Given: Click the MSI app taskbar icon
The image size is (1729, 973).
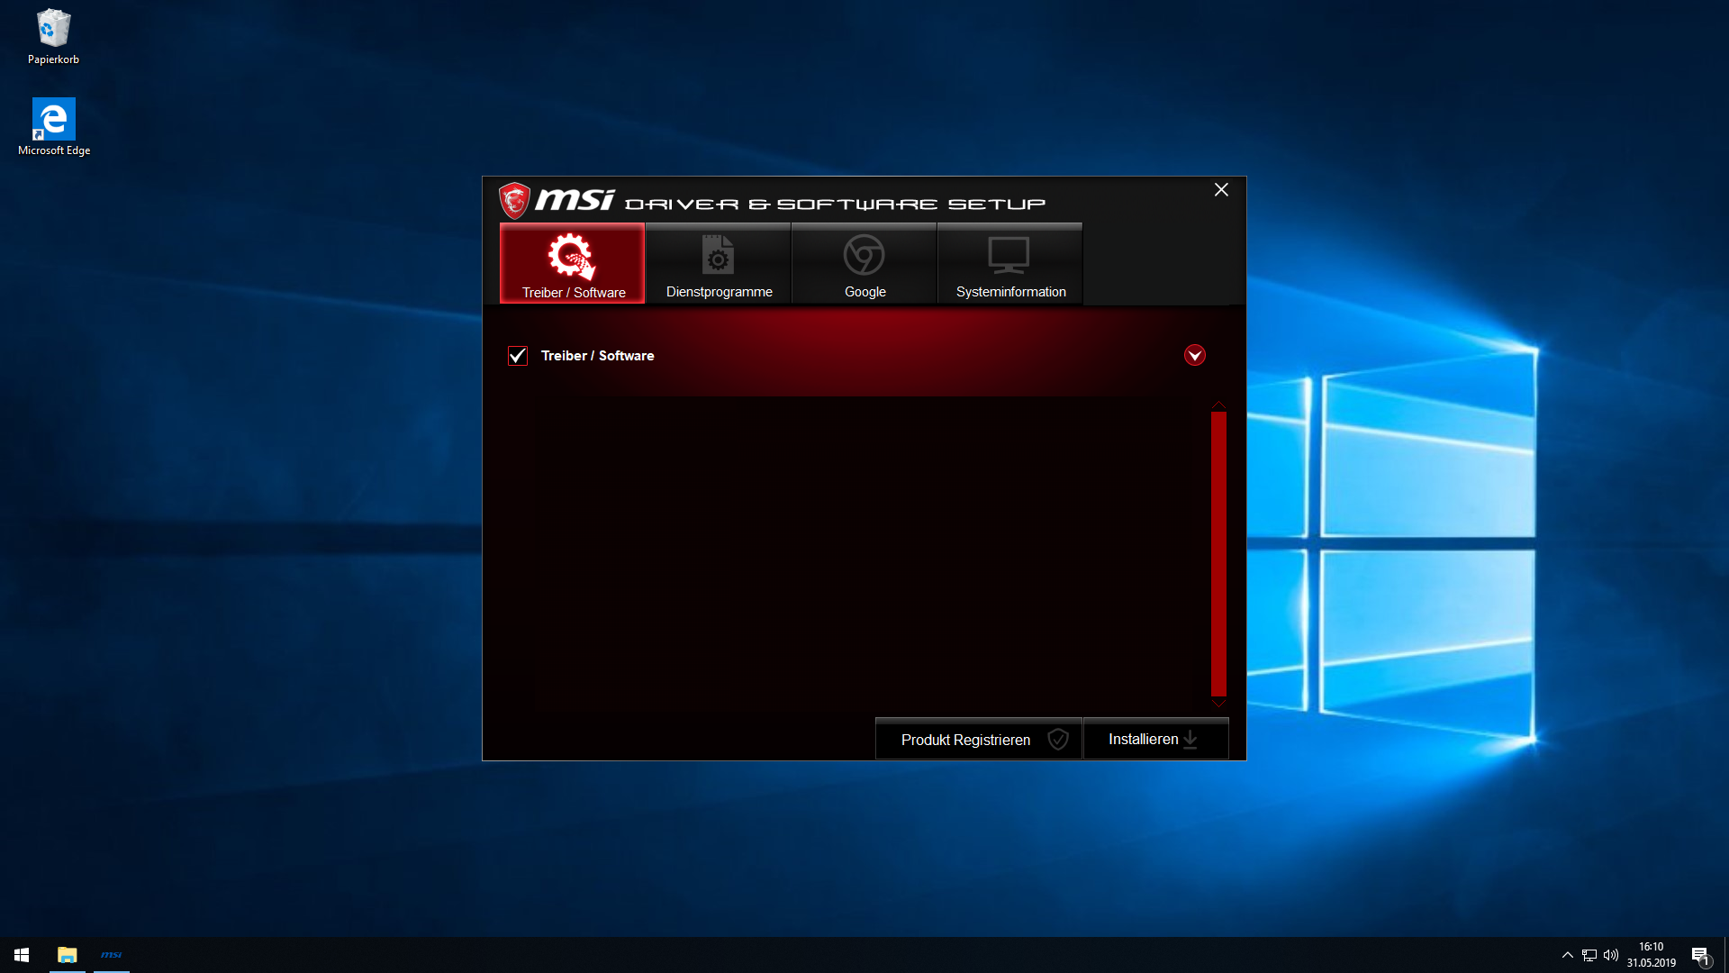Looking at the screenshot, I should [x=112, y=955].
